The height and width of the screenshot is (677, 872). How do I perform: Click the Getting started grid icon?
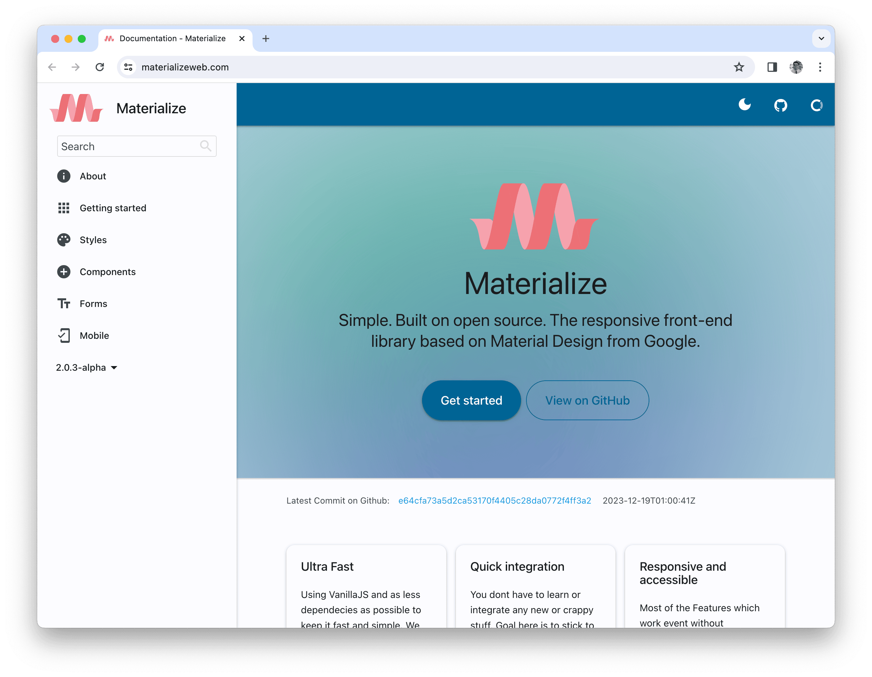point(64,208)
